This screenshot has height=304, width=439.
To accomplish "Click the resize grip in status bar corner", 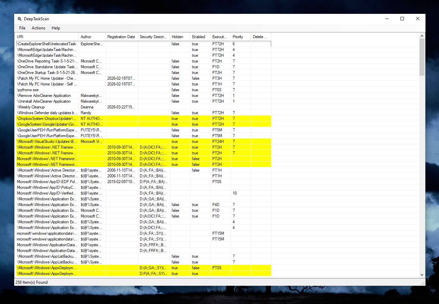I will [x=422, y=283].
